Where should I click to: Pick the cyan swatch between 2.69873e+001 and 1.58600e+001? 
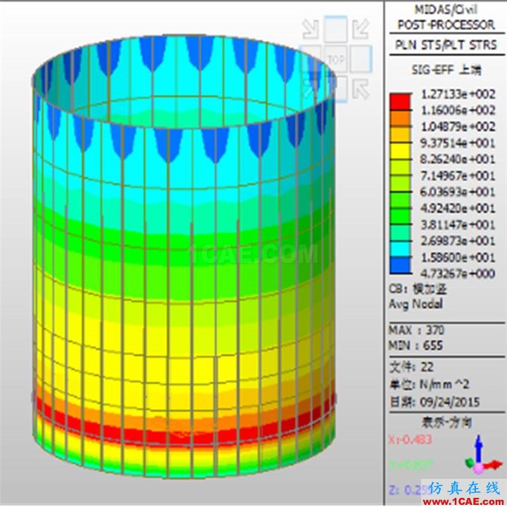click(400, 249)
